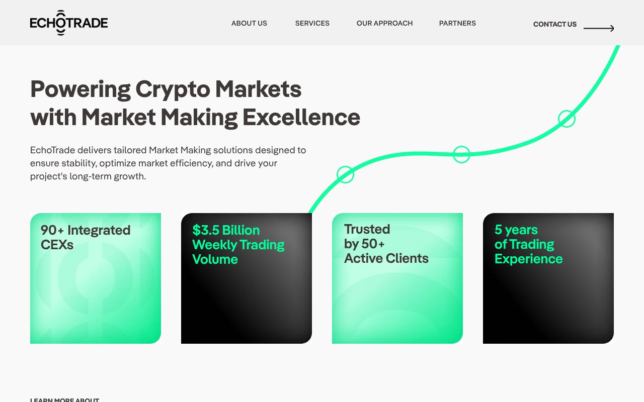Screen dimensions: 644x402
Task: Click the middle circle marker on the growth curve
Action: (461, 154)
